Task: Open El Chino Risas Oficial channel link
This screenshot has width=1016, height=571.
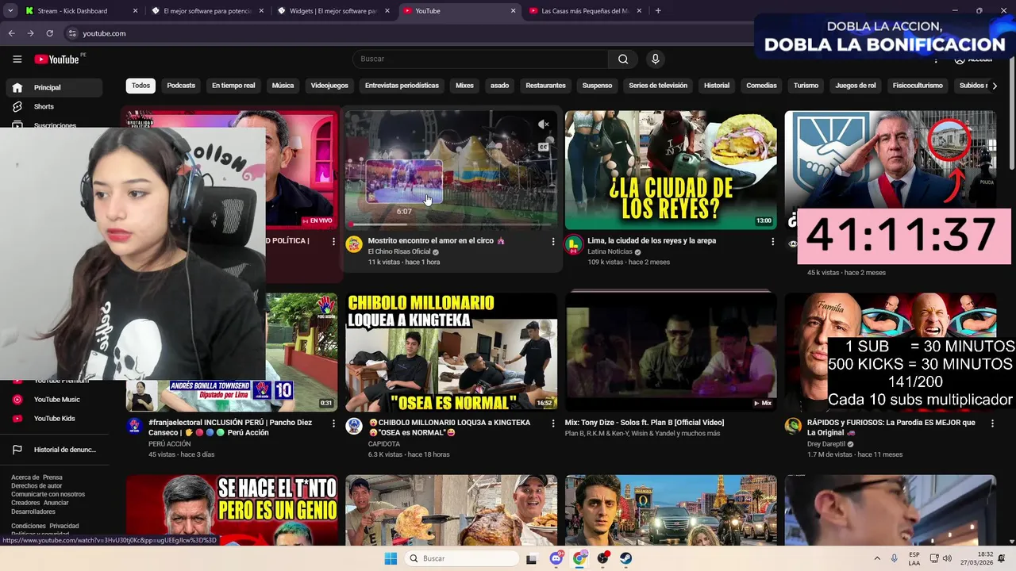Action: [x=399, y=251]
